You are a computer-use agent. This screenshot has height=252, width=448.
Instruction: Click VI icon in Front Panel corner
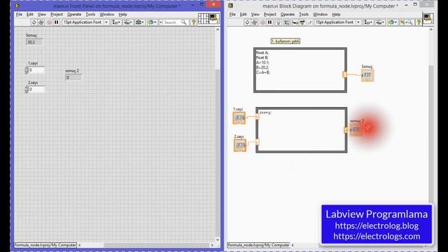(x=214, y=19)
